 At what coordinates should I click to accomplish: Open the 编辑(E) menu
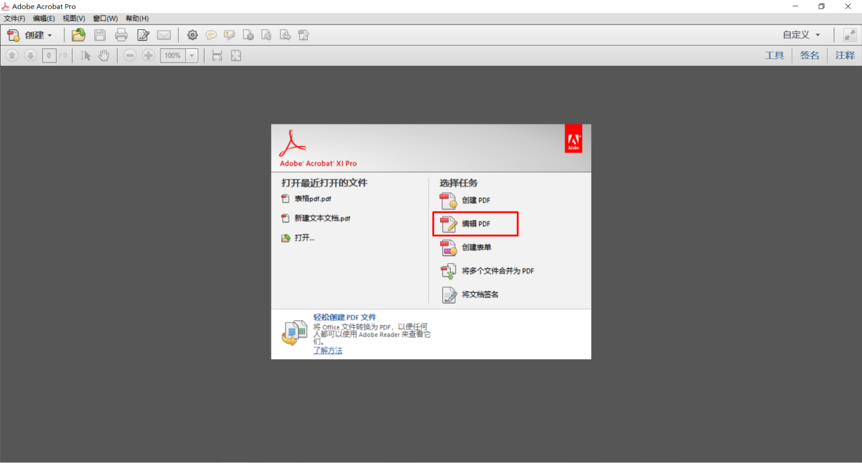click(x=44, y=18)
